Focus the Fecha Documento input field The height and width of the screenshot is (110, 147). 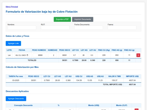(x=88, y=28)
